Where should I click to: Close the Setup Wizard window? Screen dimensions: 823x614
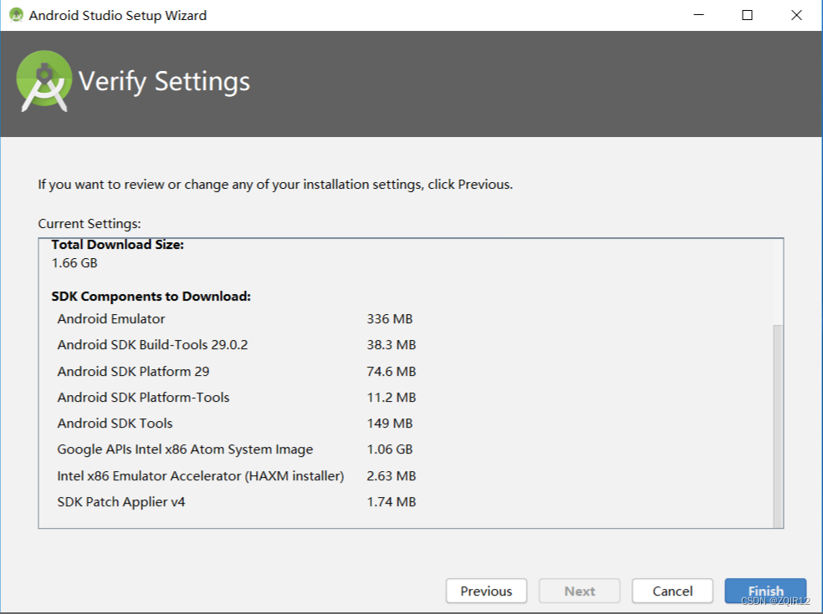click(796, 15)
